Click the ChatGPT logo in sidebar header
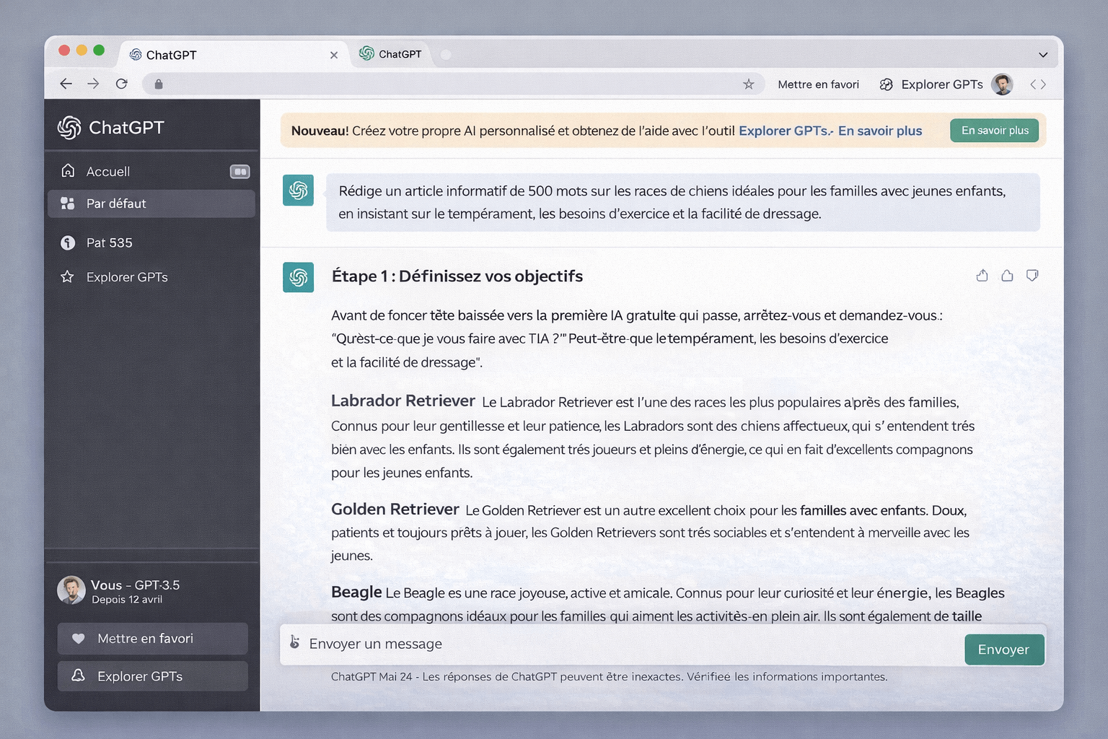1108x739 pixels. coord(69,128)
